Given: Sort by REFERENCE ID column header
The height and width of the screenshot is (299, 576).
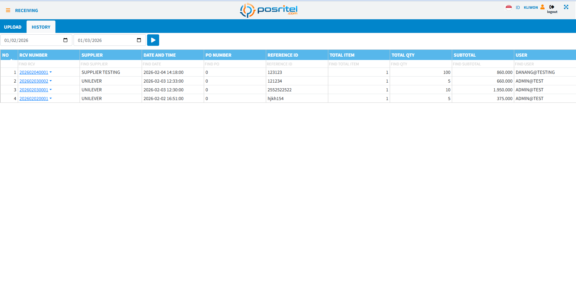Looking at the screenshot, I should pyautogui.click(x=297, y=55).
